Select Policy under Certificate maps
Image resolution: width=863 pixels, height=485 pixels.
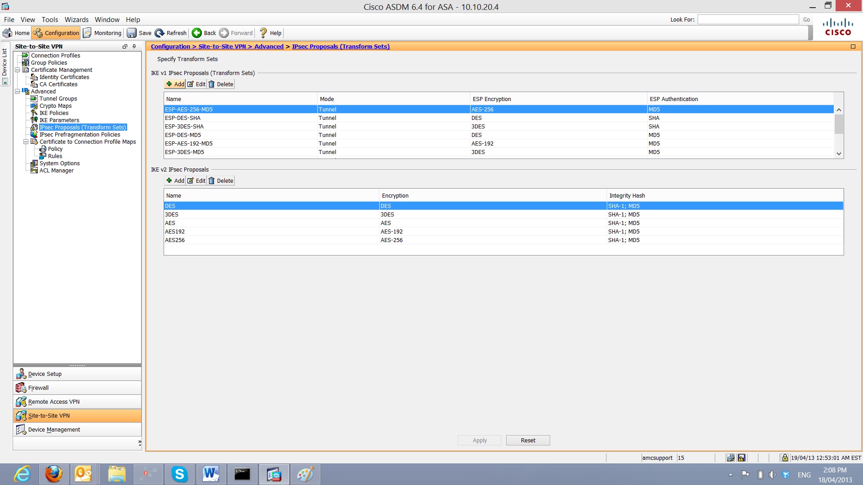point(55,149)
